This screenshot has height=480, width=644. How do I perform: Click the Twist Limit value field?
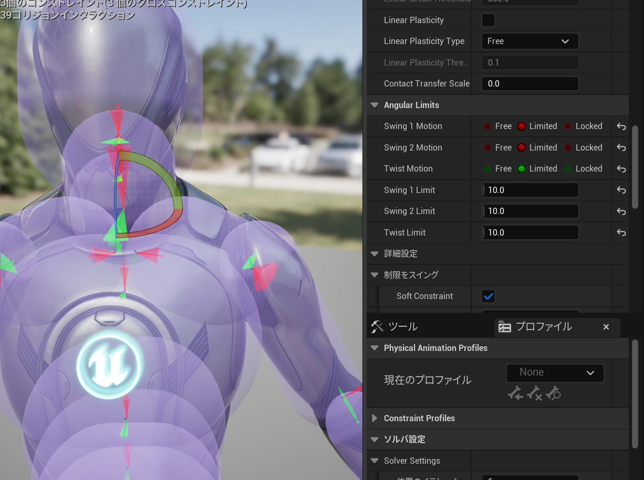[x=530, y=233]
